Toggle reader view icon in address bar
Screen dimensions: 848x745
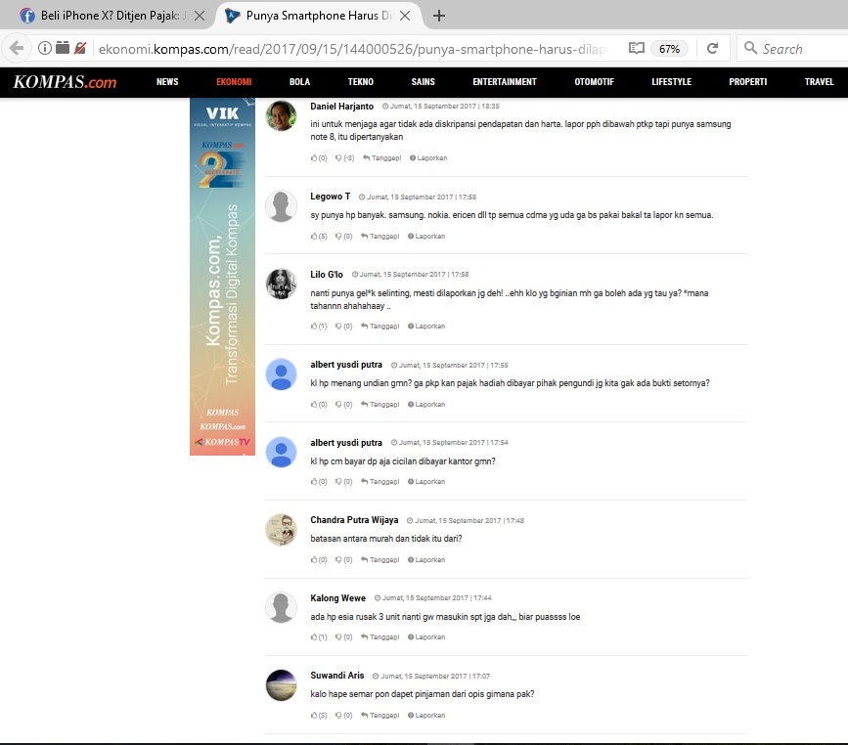click(x=636, y=48)
